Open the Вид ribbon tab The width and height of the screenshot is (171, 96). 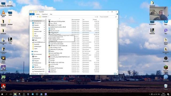[51, 14]
